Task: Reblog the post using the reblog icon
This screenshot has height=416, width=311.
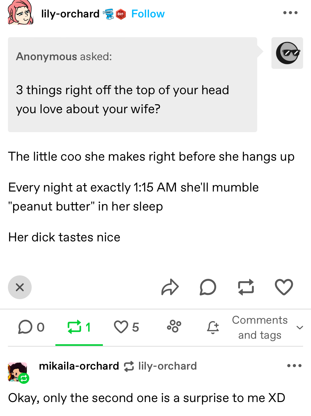Action: [246, 287]
